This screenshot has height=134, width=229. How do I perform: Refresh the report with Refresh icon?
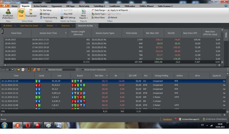[x=113, y=17]
